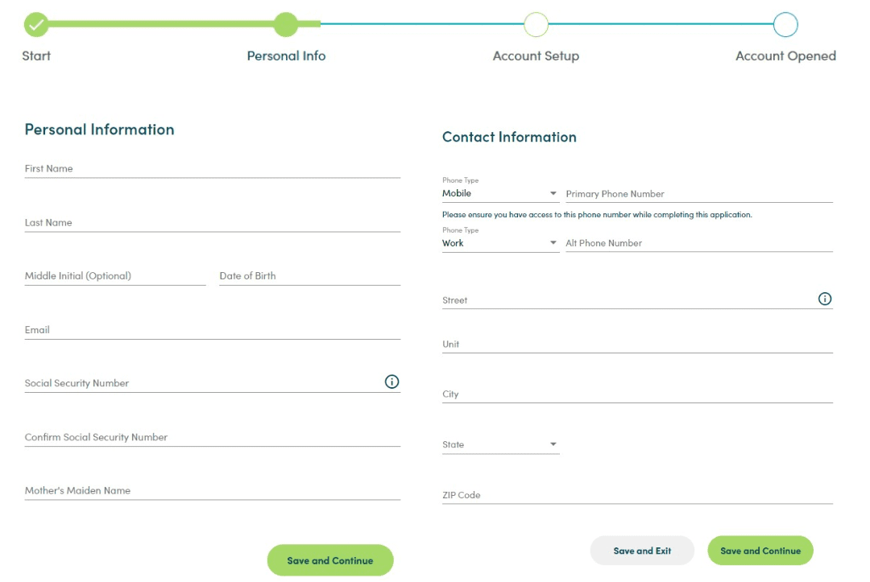The image size is (870, 582).
Task: Focus the First Name field
Action: [x=212, y=169]
